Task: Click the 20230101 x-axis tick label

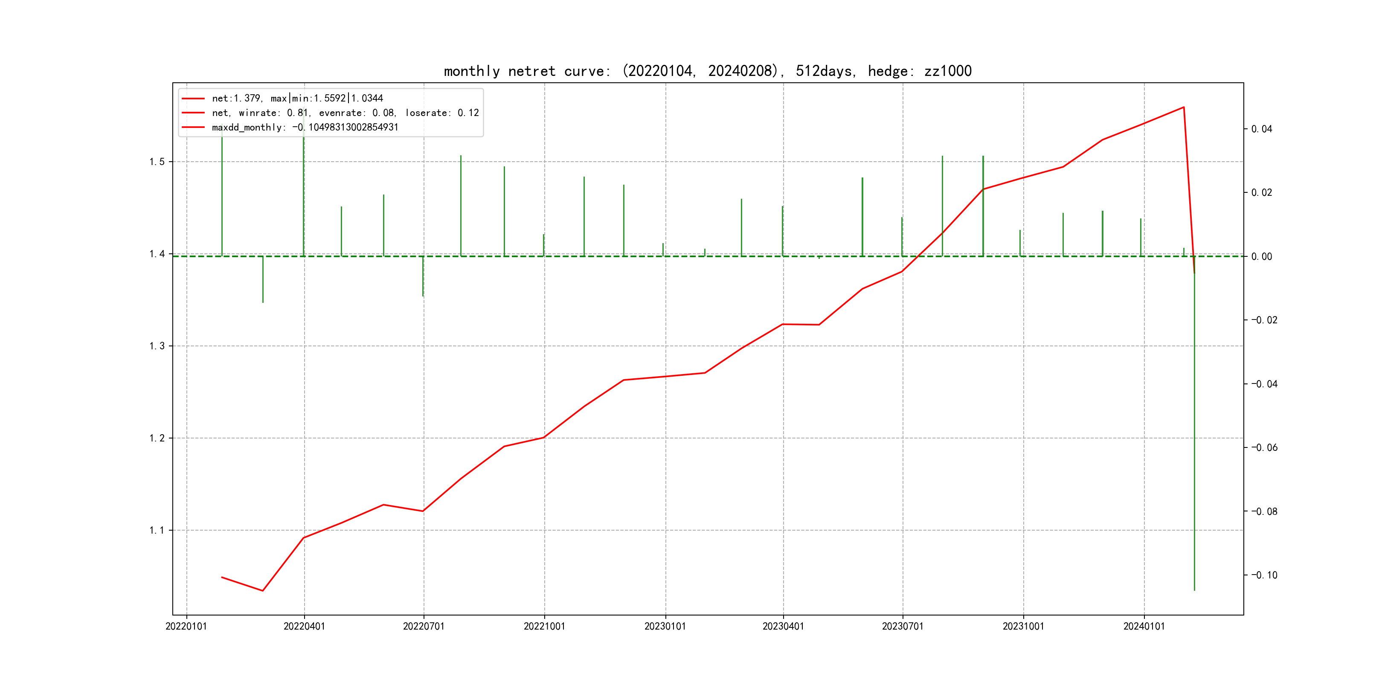Action: pos(665,626)
